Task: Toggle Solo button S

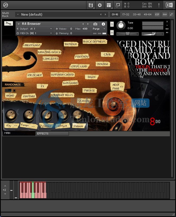Action: click(112, 24)
